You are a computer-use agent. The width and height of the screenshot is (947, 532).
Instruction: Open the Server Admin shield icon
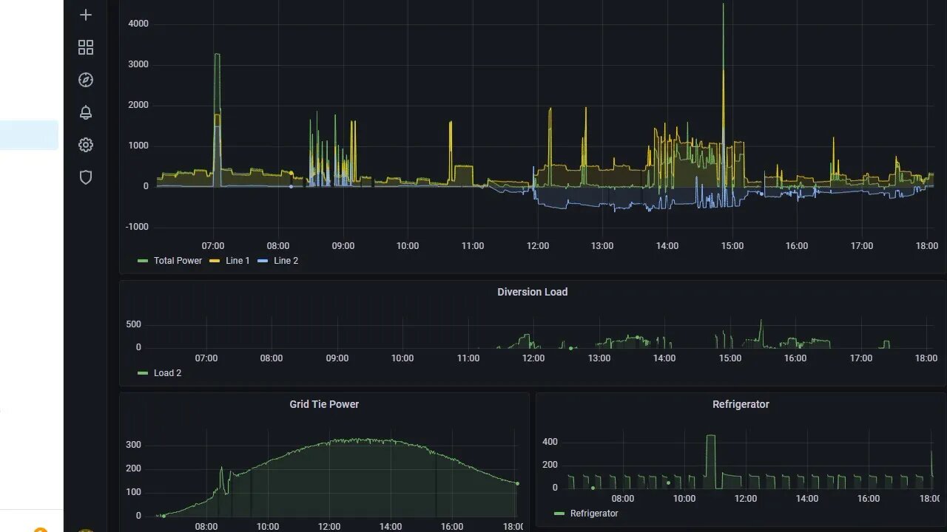[86, 177]
